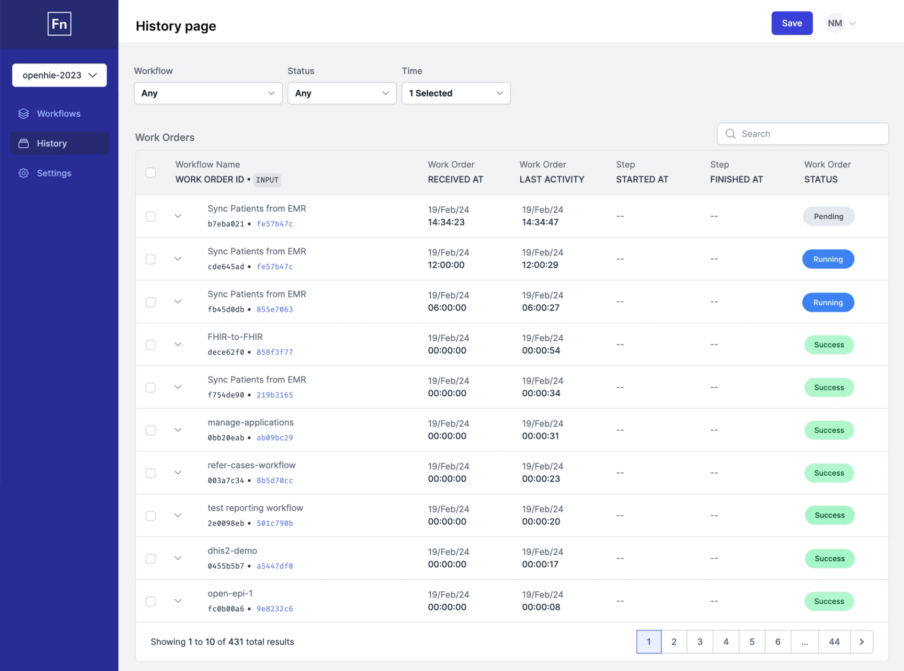
Task: Check the test reporting workflow checkbox
Action: coord(151,516)
